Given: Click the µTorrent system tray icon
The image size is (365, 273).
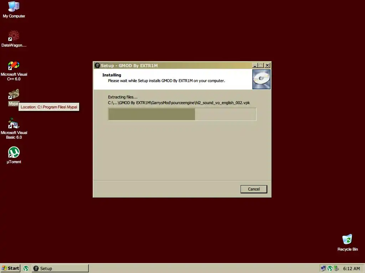Looking at the screenshot, I should click(330, 268).
